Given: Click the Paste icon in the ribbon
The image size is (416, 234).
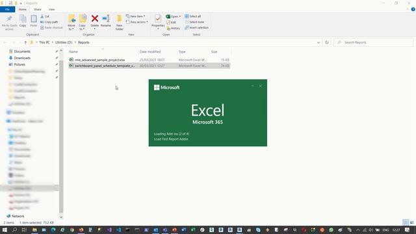Looking at the screenshot, I should pyautogui.click(x=33, y=19).
